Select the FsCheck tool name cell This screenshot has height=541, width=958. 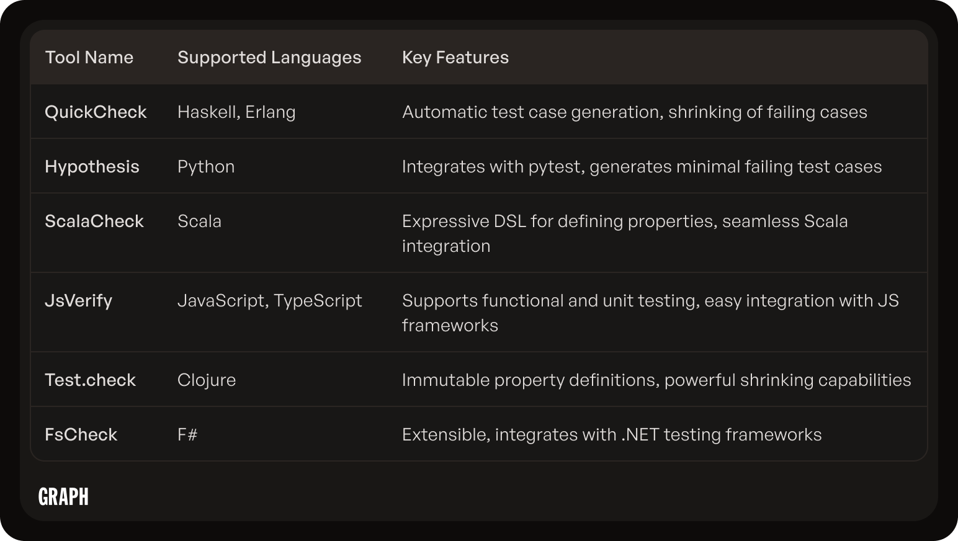tap(81, 435)
